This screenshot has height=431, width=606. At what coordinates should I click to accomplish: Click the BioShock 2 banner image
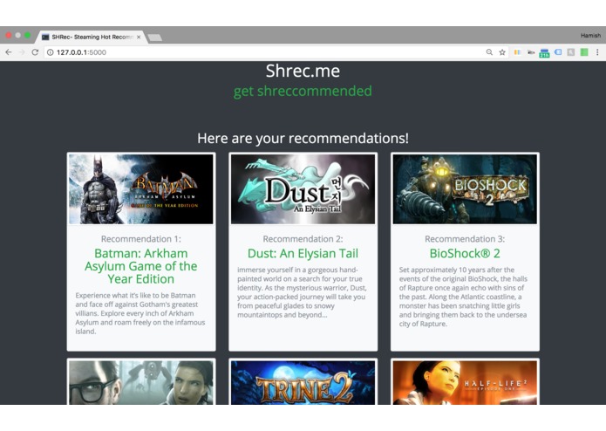465,189
